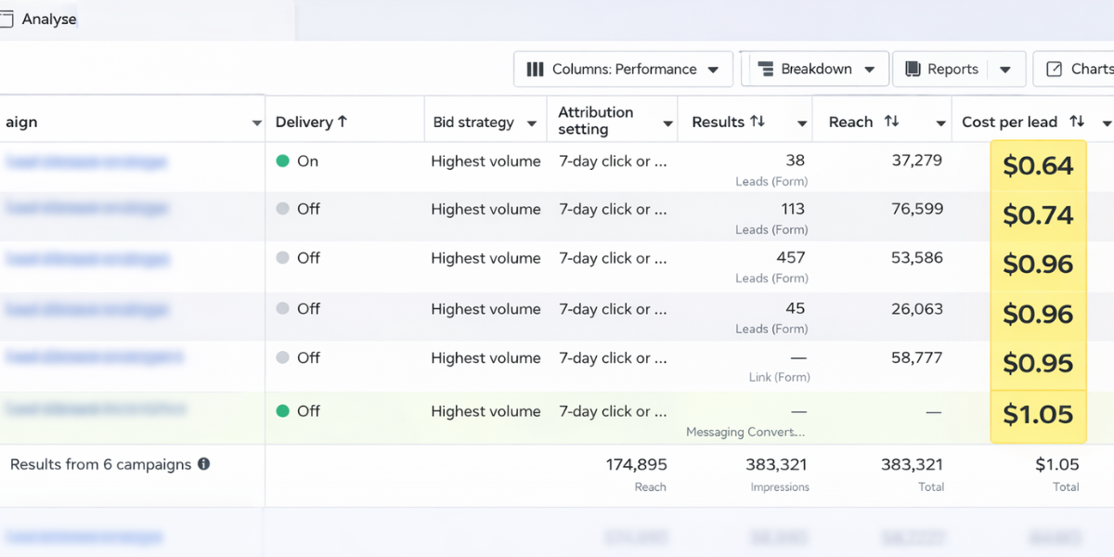This screenshot has width=1114, height=557.
Task: Click the Reports dropdown arrow button
Action: 1004,68
